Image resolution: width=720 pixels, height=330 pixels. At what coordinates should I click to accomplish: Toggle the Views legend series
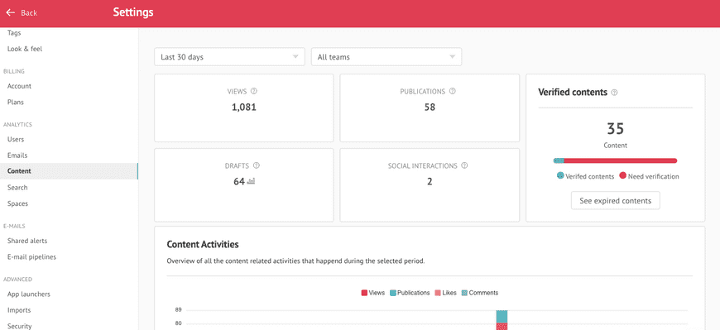373,293
